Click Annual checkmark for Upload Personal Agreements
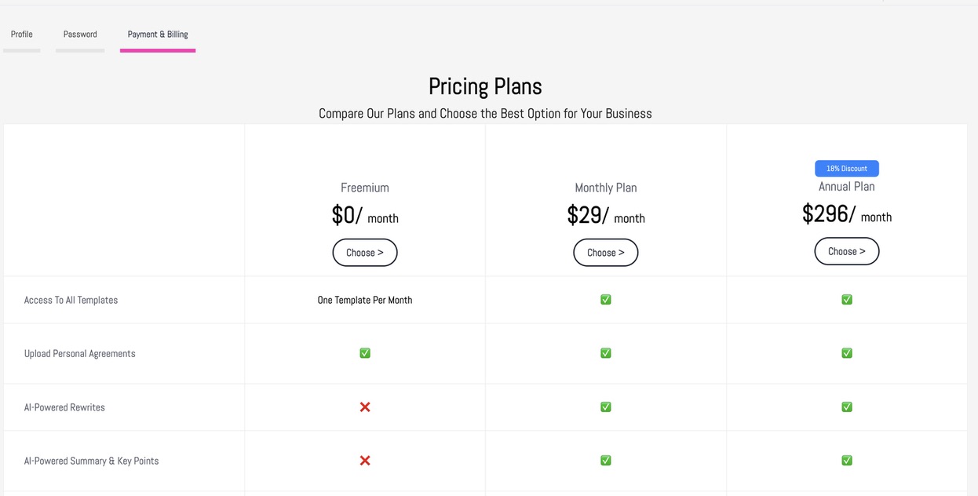 pos(846,353)
